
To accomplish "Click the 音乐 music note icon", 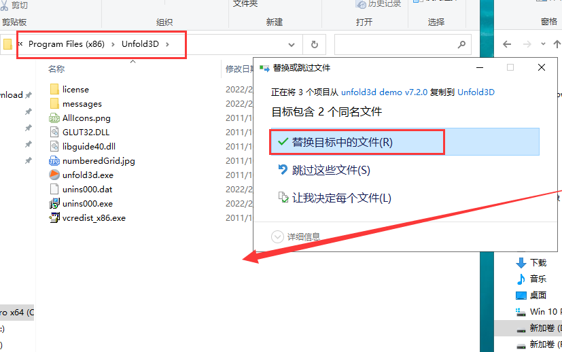I will pyautogui.click(x=521, y=279).
